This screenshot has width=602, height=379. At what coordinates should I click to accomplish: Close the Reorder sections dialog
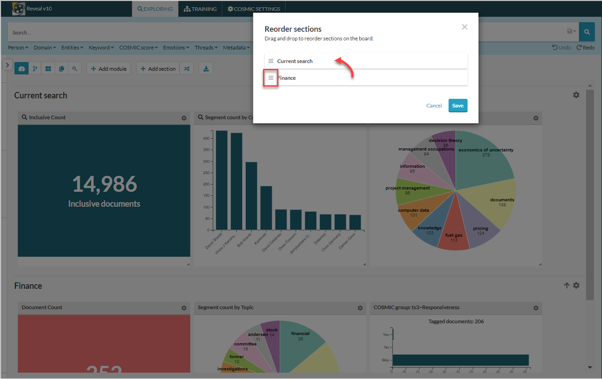464,27
